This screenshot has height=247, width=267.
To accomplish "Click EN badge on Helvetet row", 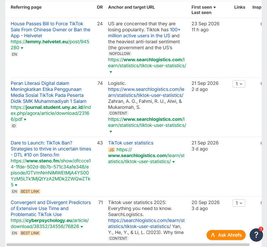I will point(14,54).
